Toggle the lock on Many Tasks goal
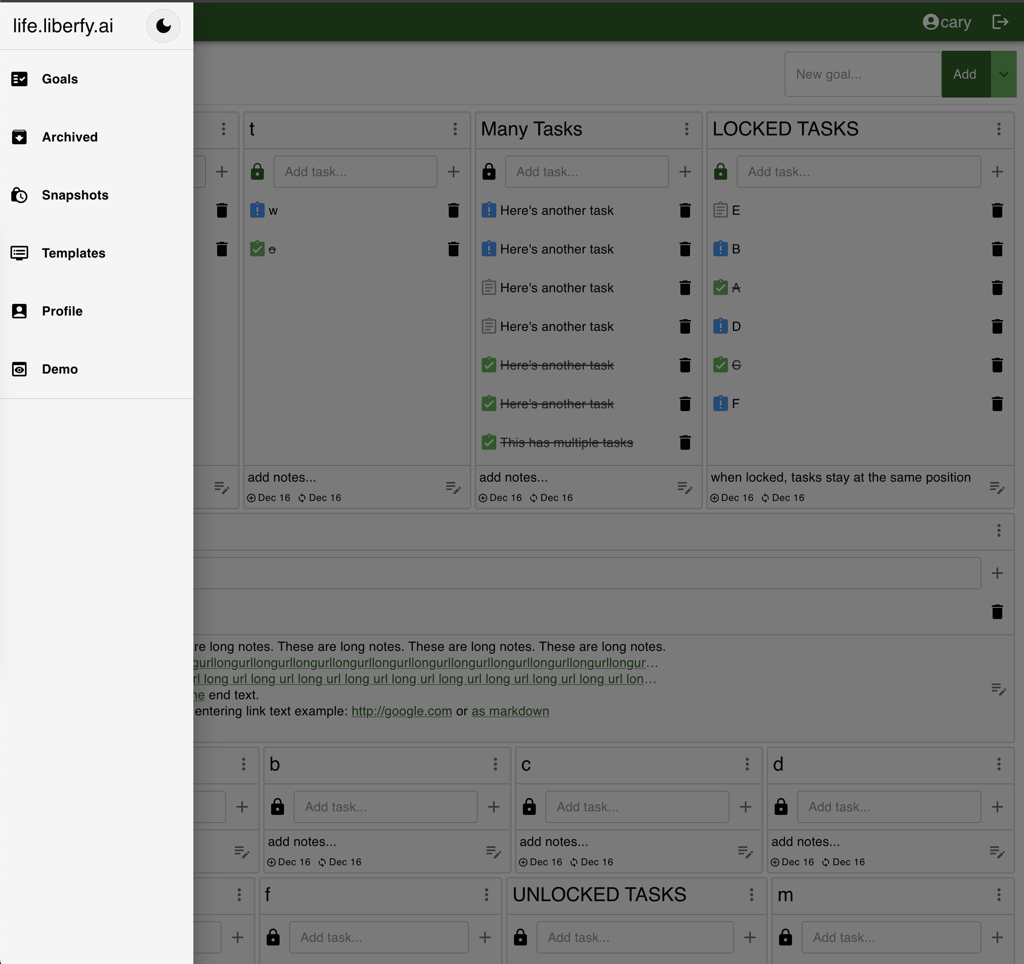Screen dimensions: 1024x964 [489, 172]
